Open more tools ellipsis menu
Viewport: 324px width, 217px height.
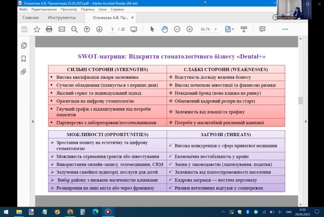pos(285,29)
